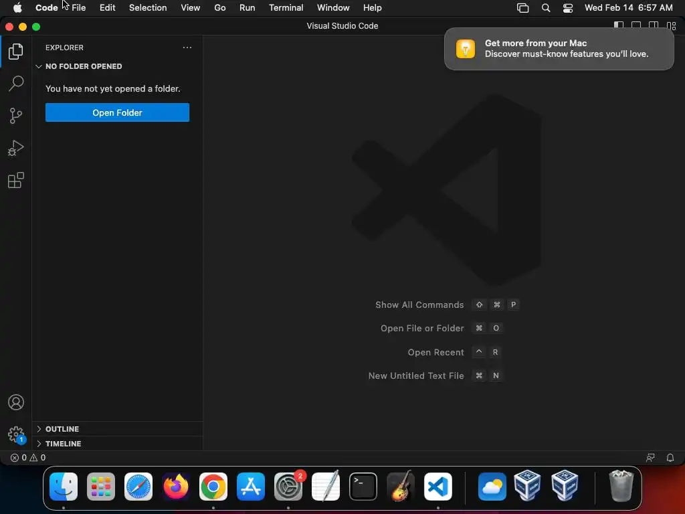The height and width of the screenshot is (514, 685).
Task: Toggle primary side bar layout icon
Action: (x=619, y=26)
